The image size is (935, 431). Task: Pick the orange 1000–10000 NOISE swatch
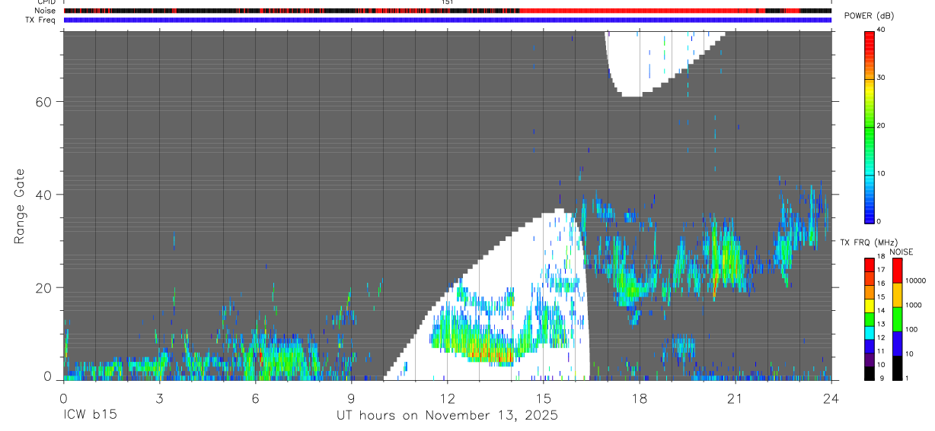pos(898,295)
